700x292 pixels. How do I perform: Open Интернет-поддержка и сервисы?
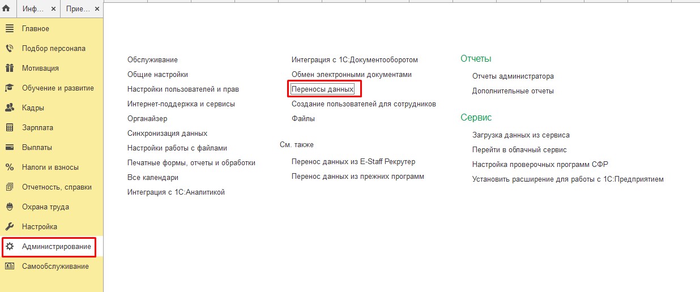click(x=181, y=104)
